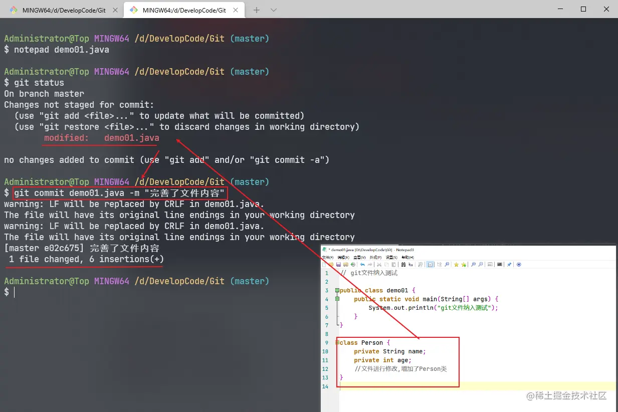Click the Copy icon in Notepad3 toolbar
This screenshot has width=618, height=412.
(386, 264)
